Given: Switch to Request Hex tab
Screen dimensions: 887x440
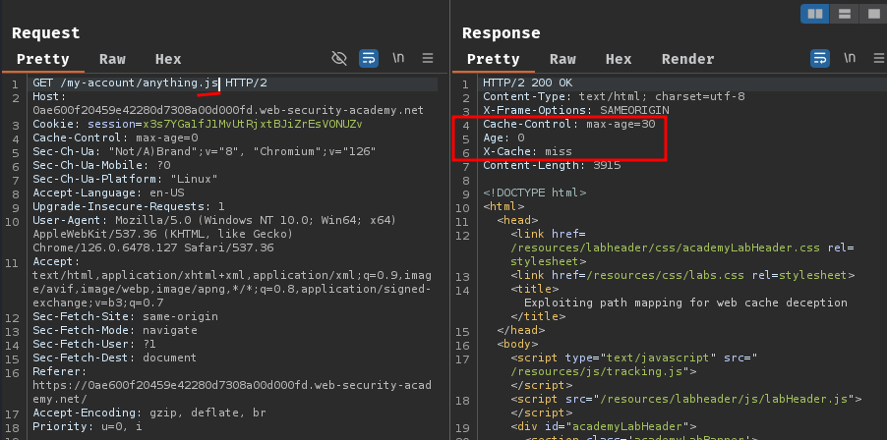Looking at the screenshot, I should (168, 59).
